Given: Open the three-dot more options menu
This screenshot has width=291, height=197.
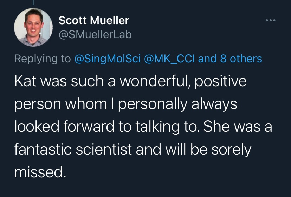Looking at the screenshot, I should [x=271, y=21].
